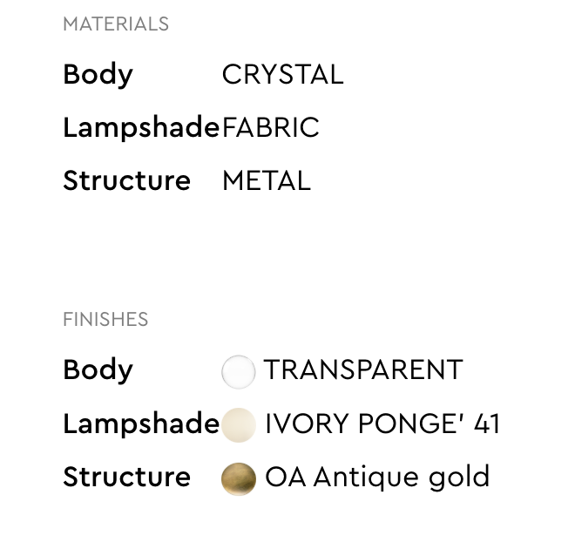575x549 pixels.
Task: Select the FABRIC material value
Action: point(271,129)
